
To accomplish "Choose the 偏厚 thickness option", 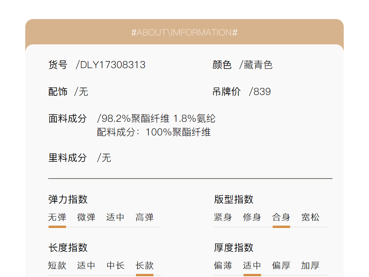I will (281, 266).
